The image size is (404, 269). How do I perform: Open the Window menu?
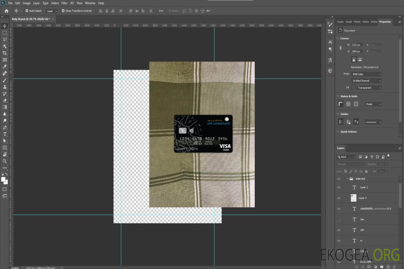click(x=90, y=3)
